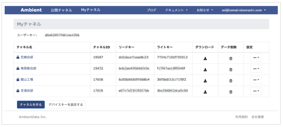Download data for 南房総自邸 channel
Viewport: 283px width, 127px height.
coord(205,70)
